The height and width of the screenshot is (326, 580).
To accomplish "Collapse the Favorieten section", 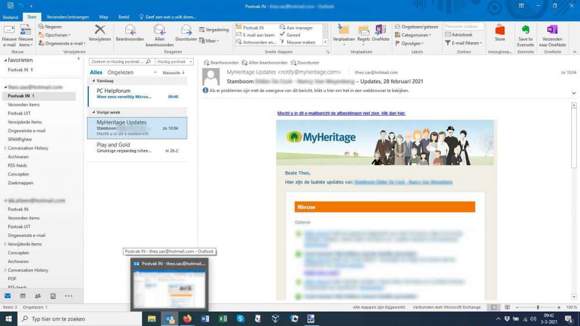I will pos(5,60).
